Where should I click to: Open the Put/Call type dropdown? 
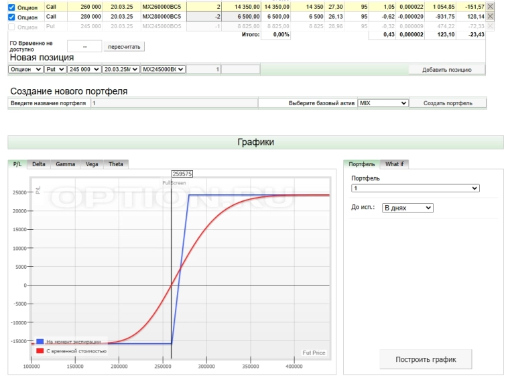pyautogui.click(x=56, y=69)
